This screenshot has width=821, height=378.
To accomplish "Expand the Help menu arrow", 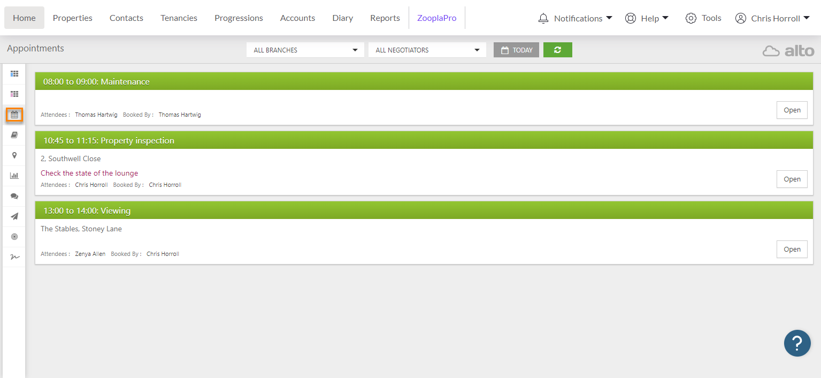I will (665, 18).
